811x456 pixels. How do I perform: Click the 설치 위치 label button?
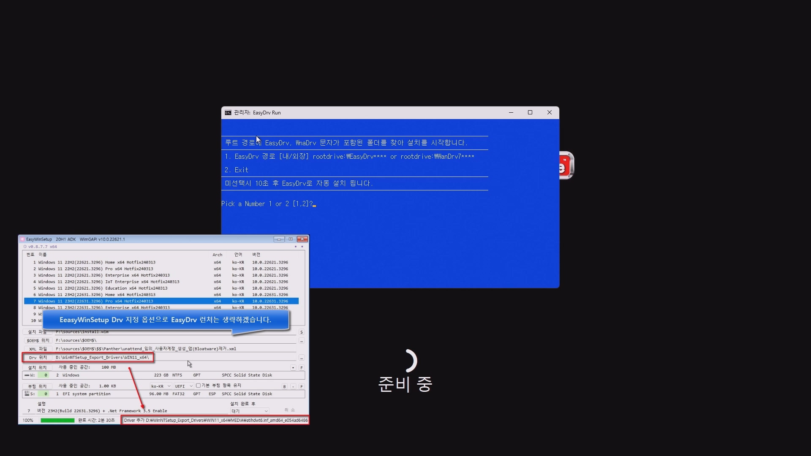(x=38, y=368)
